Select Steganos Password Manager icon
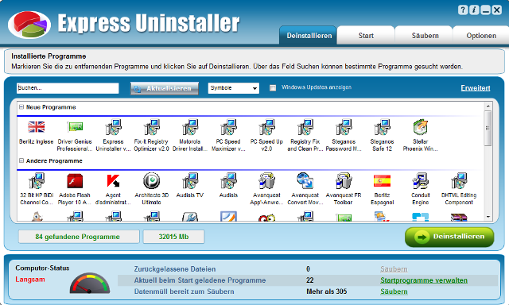 pyautogui.click(x=344, y=127)
